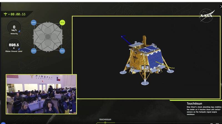Click the bottom-right blue contact indicator
The height and width of the screenshot is (124, 222).
point(62,51)
